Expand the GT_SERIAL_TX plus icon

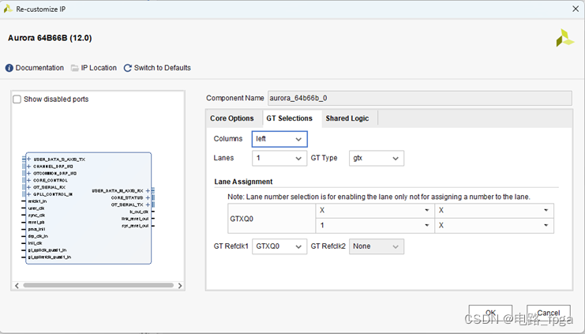click(x=148, y=205)
